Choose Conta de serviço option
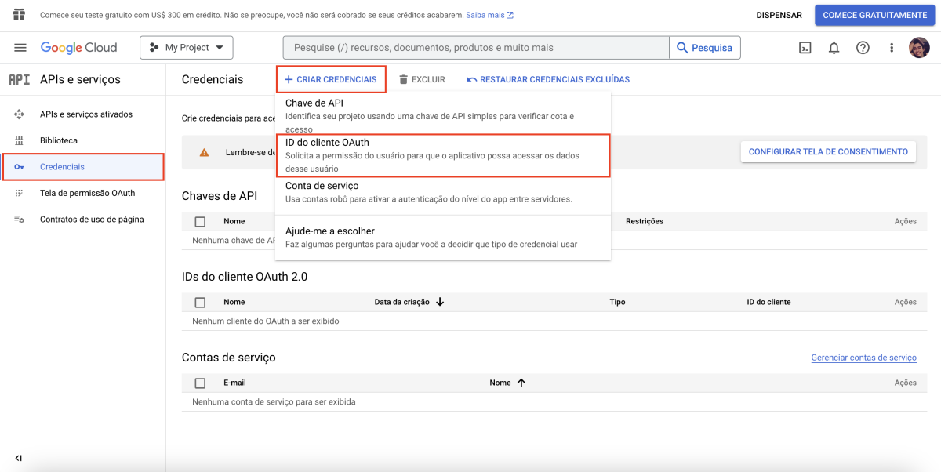The width and height of the screenshot is (941, 472). [x=442, y=192]
